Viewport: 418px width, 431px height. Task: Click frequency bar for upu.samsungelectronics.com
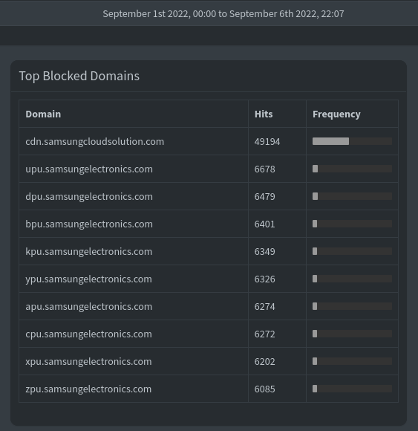[x=352, y=169]
